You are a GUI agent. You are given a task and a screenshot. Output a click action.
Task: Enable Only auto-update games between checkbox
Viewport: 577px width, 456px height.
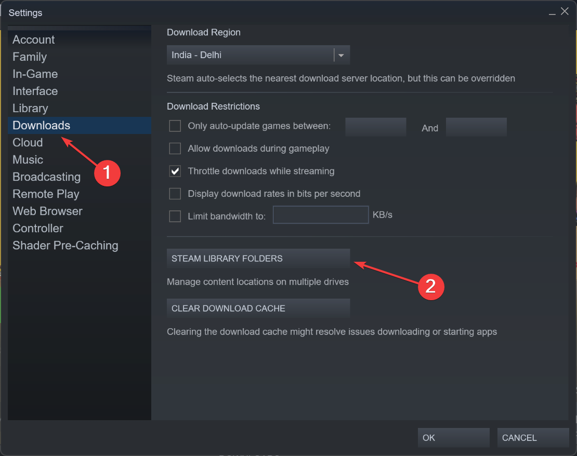click(175, 126)
